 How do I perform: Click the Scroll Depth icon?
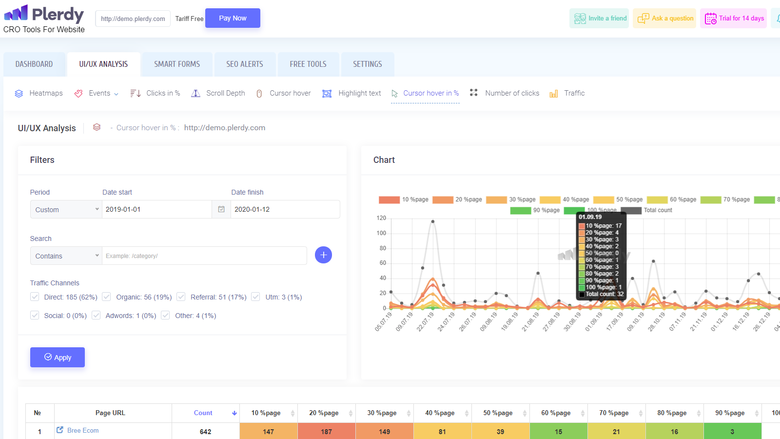pos(195,94)
